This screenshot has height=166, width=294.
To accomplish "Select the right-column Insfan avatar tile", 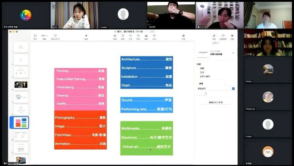I will (x=268, y=125).
